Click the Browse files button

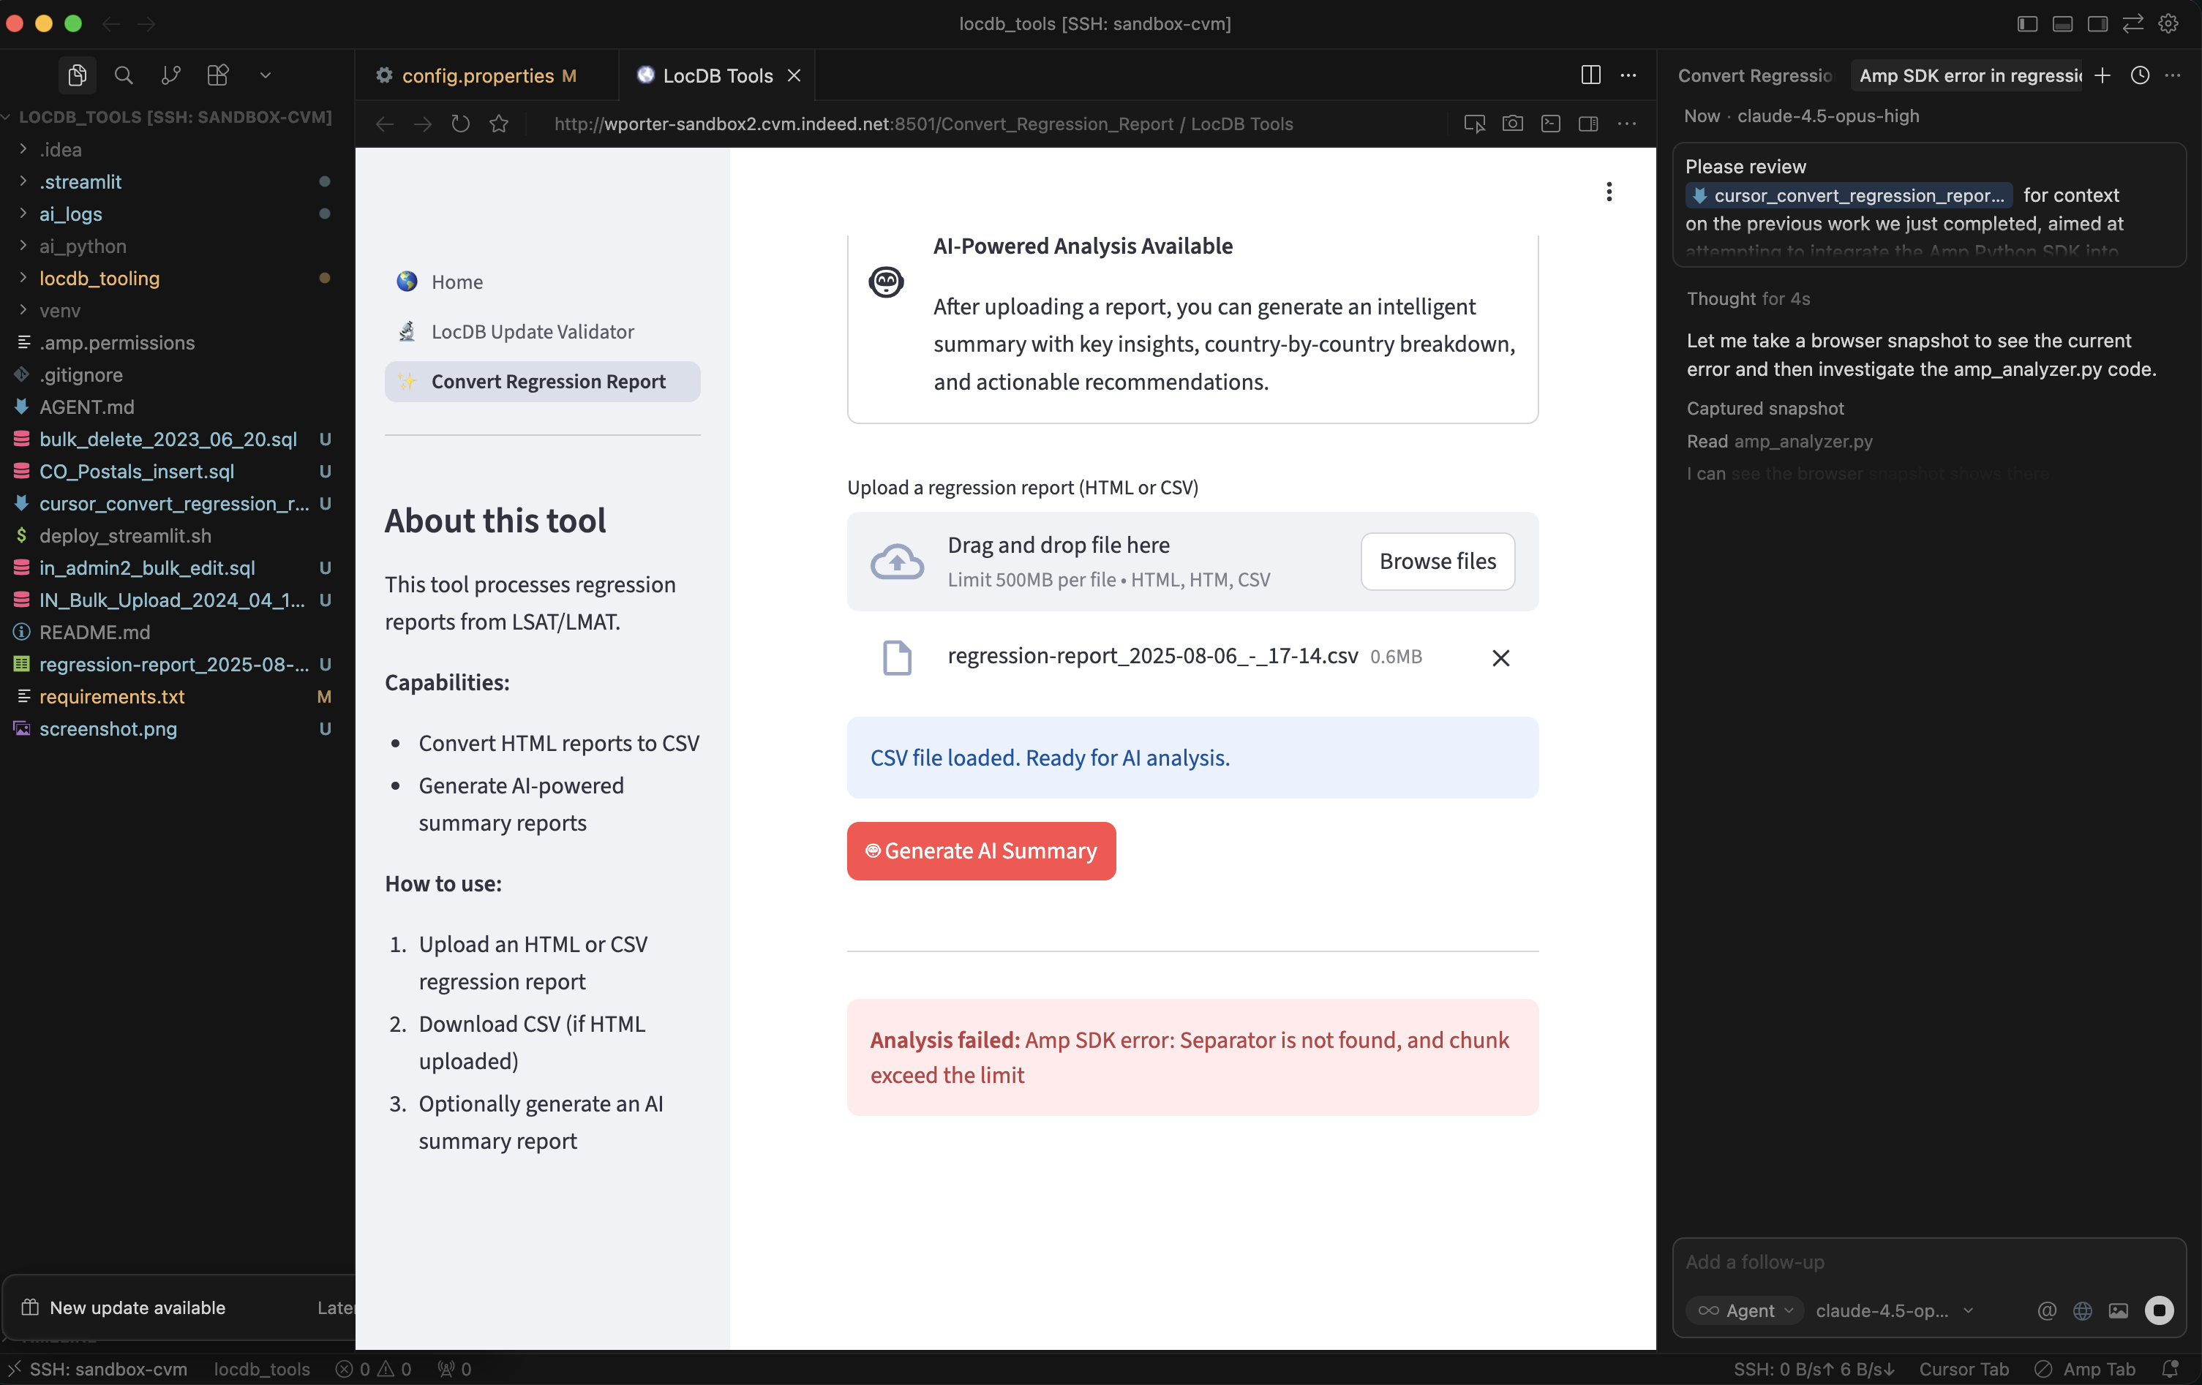click(x=1437, y=562)
